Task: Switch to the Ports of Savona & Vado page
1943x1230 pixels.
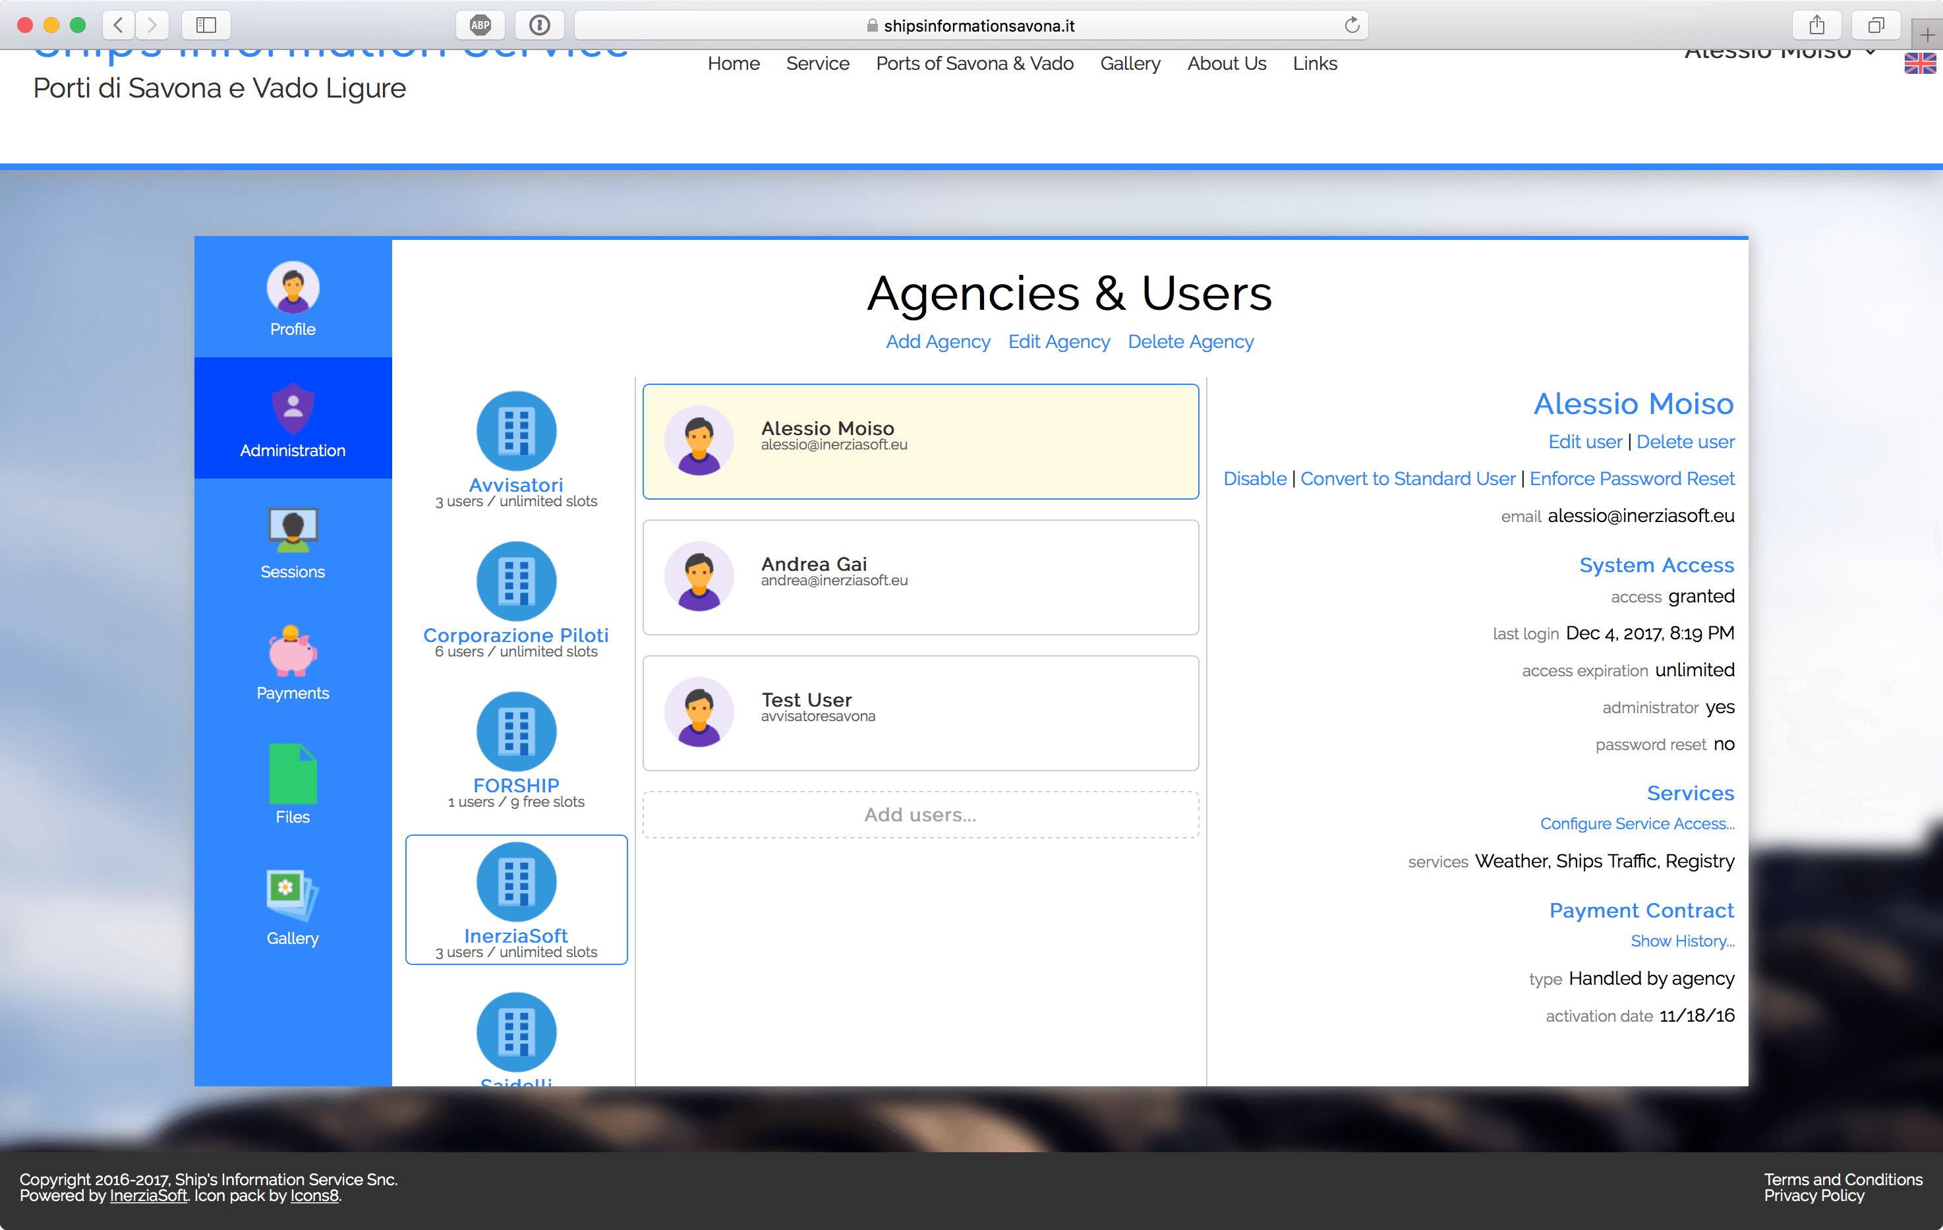Action: (x=974, y=63)
